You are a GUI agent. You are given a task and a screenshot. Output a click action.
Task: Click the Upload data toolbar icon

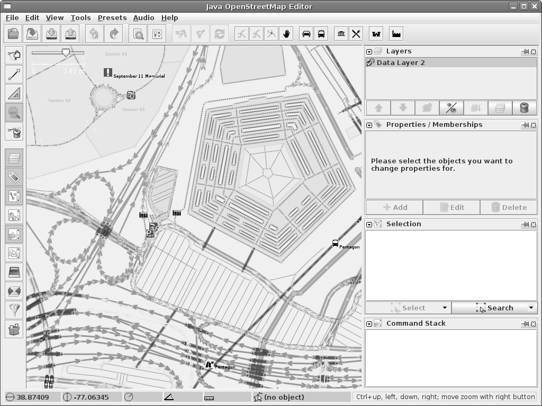pyautogui.click(x=71, y=34)
